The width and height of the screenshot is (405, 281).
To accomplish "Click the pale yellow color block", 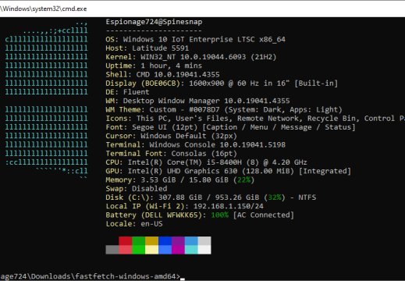I will [151, 250].
